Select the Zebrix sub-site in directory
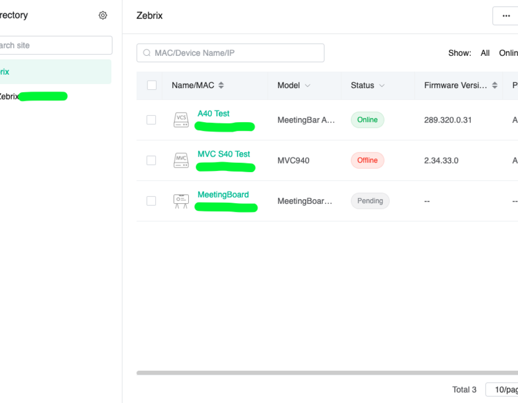Viewport: 518px width, 403px height. click(33, 97)
